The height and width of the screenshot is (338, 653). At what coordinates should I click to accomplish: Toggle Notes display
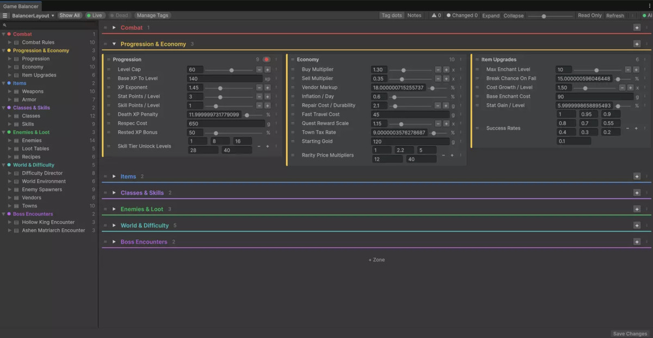point(415,16)
